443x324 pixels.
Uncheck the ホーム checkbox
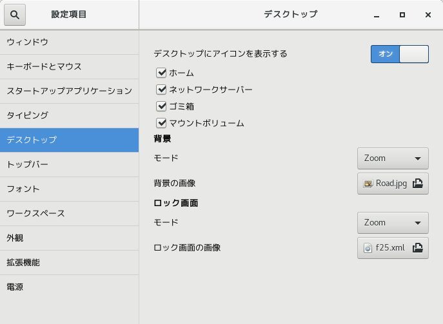161,73
